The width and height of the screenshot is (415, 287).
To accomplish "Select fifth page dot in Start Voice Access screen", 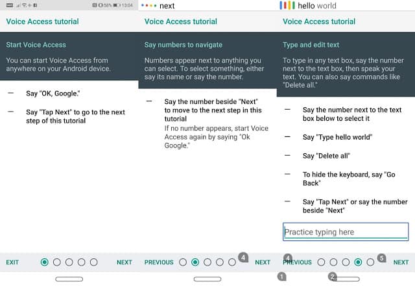I will [93, 262].
